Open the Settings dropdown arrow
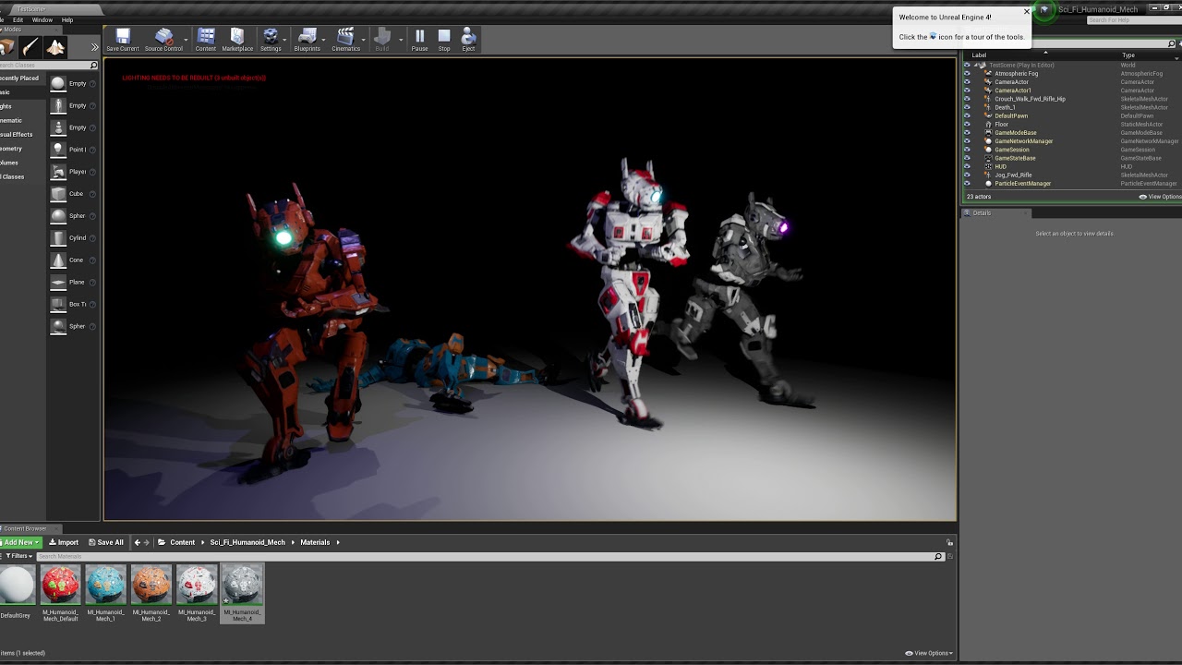The width and height of the screenshot is (1182, 665). [286, 40]
